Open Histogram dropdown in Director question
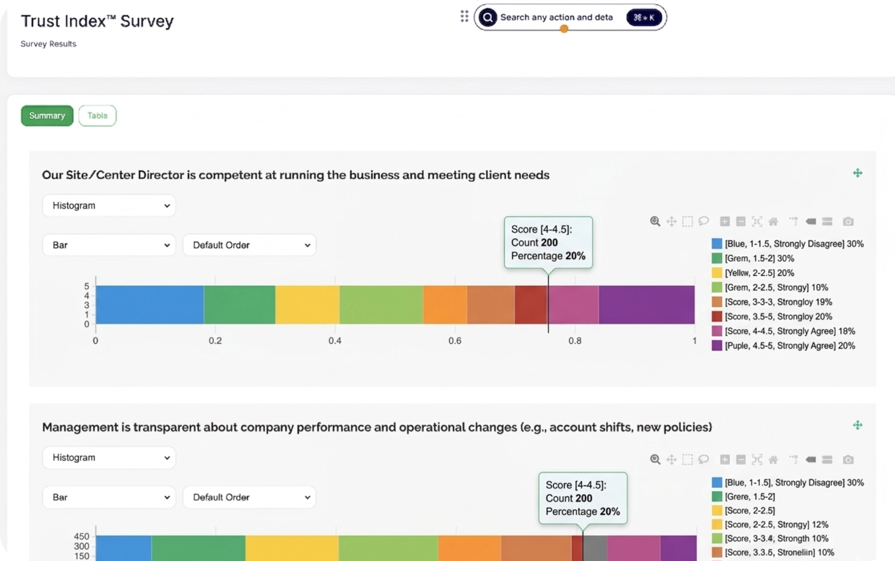The image size is (895, 561). [x=109, y=206]
